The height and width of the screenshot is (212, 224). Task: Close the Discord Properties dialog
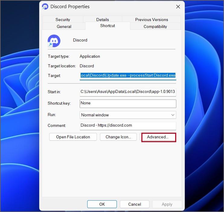point(178,7)
